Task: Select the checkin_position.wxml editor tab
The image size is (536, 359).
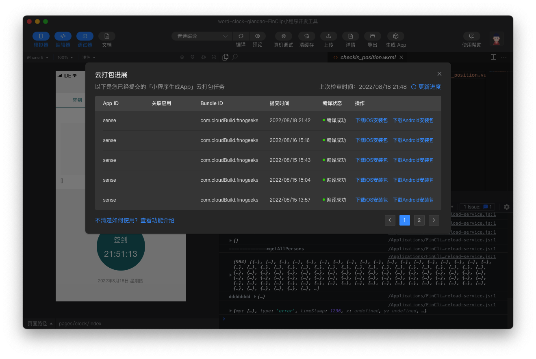Action: (368, 58)
